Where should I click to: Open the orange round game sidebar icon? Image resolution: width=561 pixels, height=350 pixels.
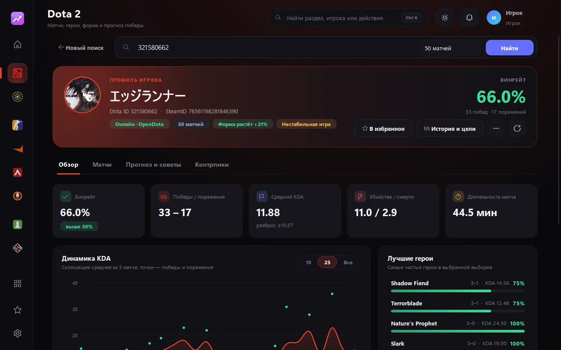18,196
